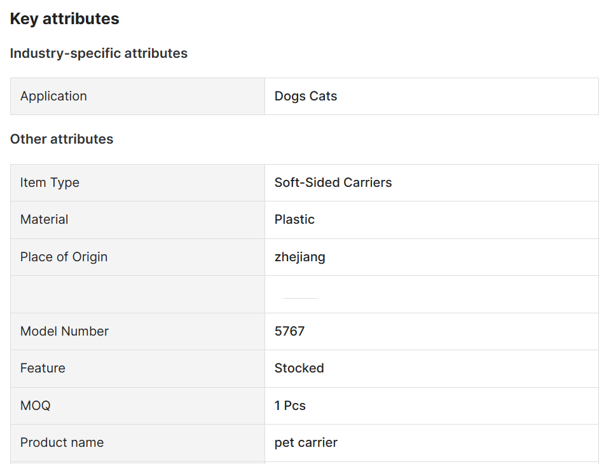The height and width of the screenshot is (464, 611).
Task: Click the pet carrier value
Action: [306, 443]
